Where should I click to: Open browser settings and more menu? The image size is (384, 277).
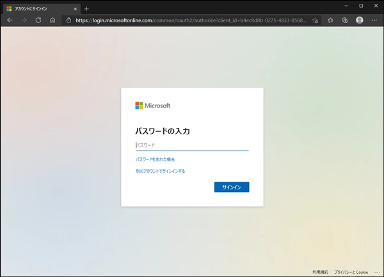pos(374,20)
